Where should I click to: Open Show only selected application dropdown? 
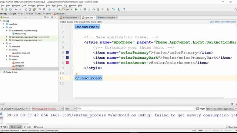221,109
